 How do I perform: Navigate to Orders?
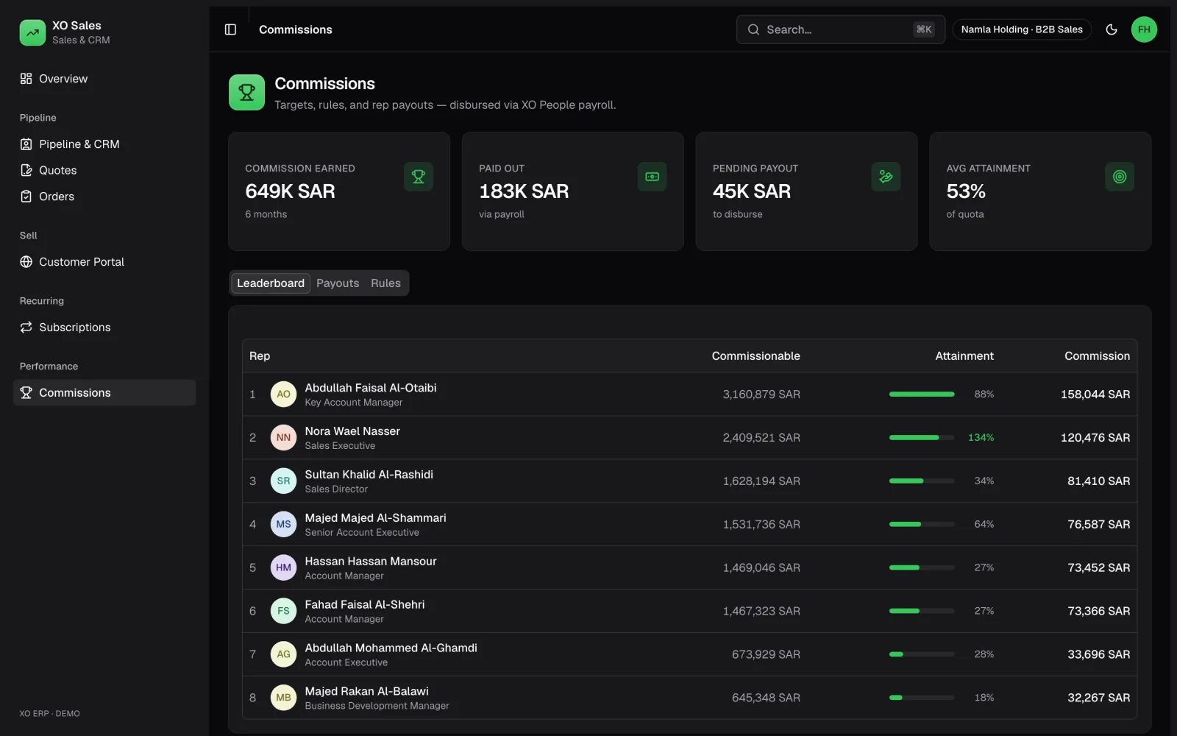click(104, 197)
